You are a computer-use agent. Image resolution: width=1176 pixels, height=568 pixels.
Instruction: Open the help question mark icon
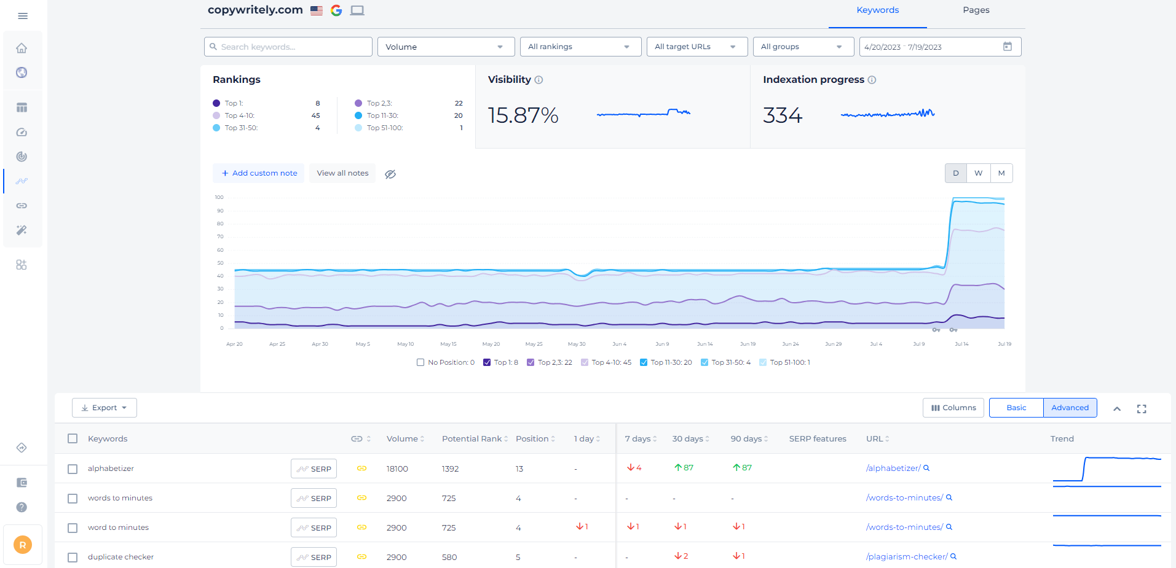point(22,507)
